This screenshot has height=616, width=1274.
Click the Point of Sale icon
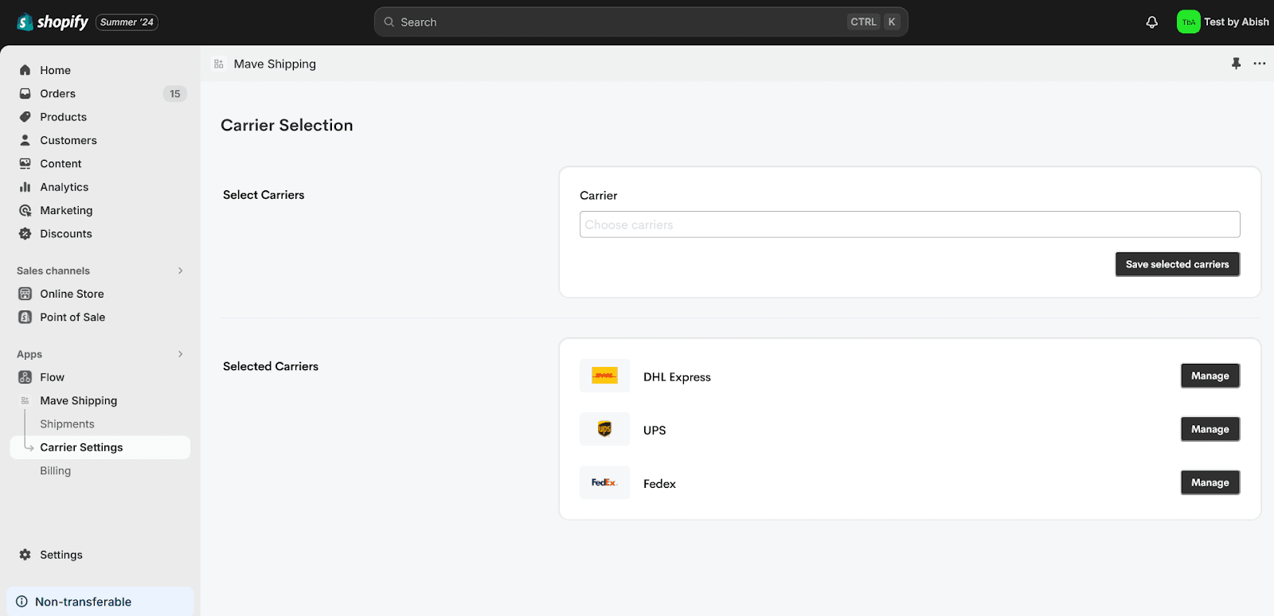[25, 317]
